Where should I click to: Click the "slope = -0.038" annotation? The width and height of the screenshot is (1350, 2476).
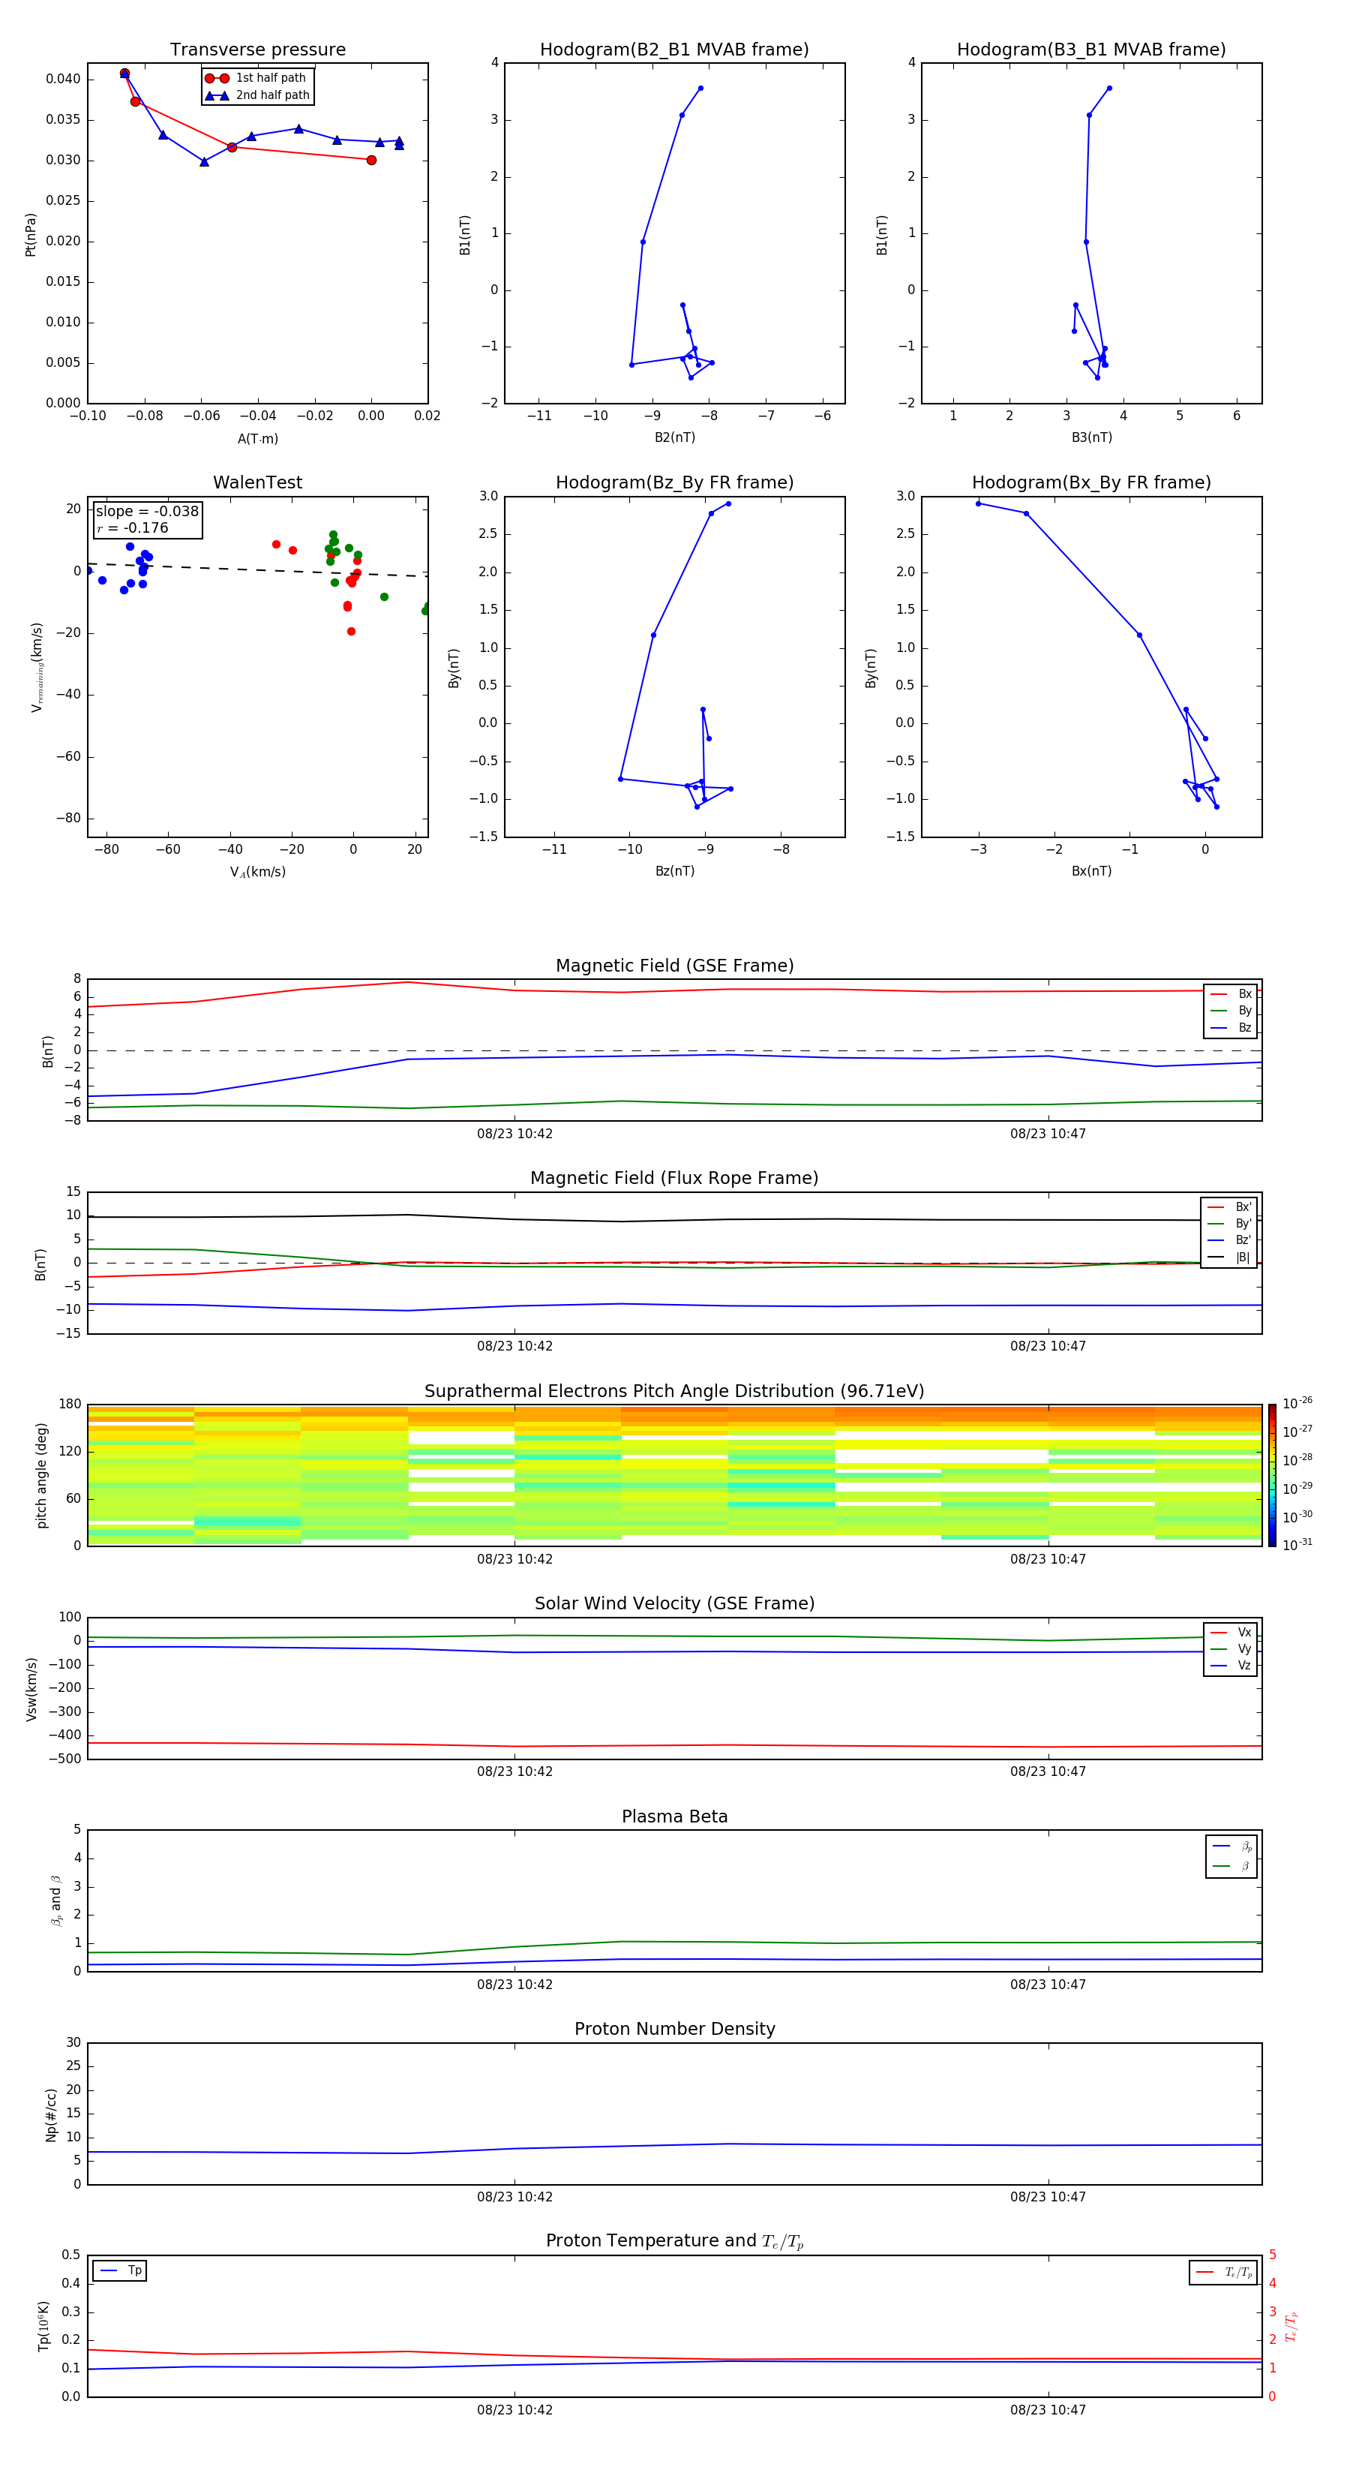(147, 512)
